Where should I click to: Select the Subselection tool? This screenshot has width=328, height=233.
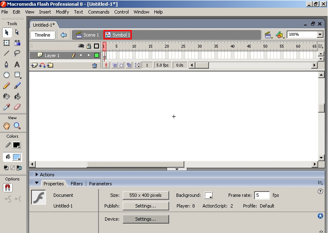click(17, 32)
